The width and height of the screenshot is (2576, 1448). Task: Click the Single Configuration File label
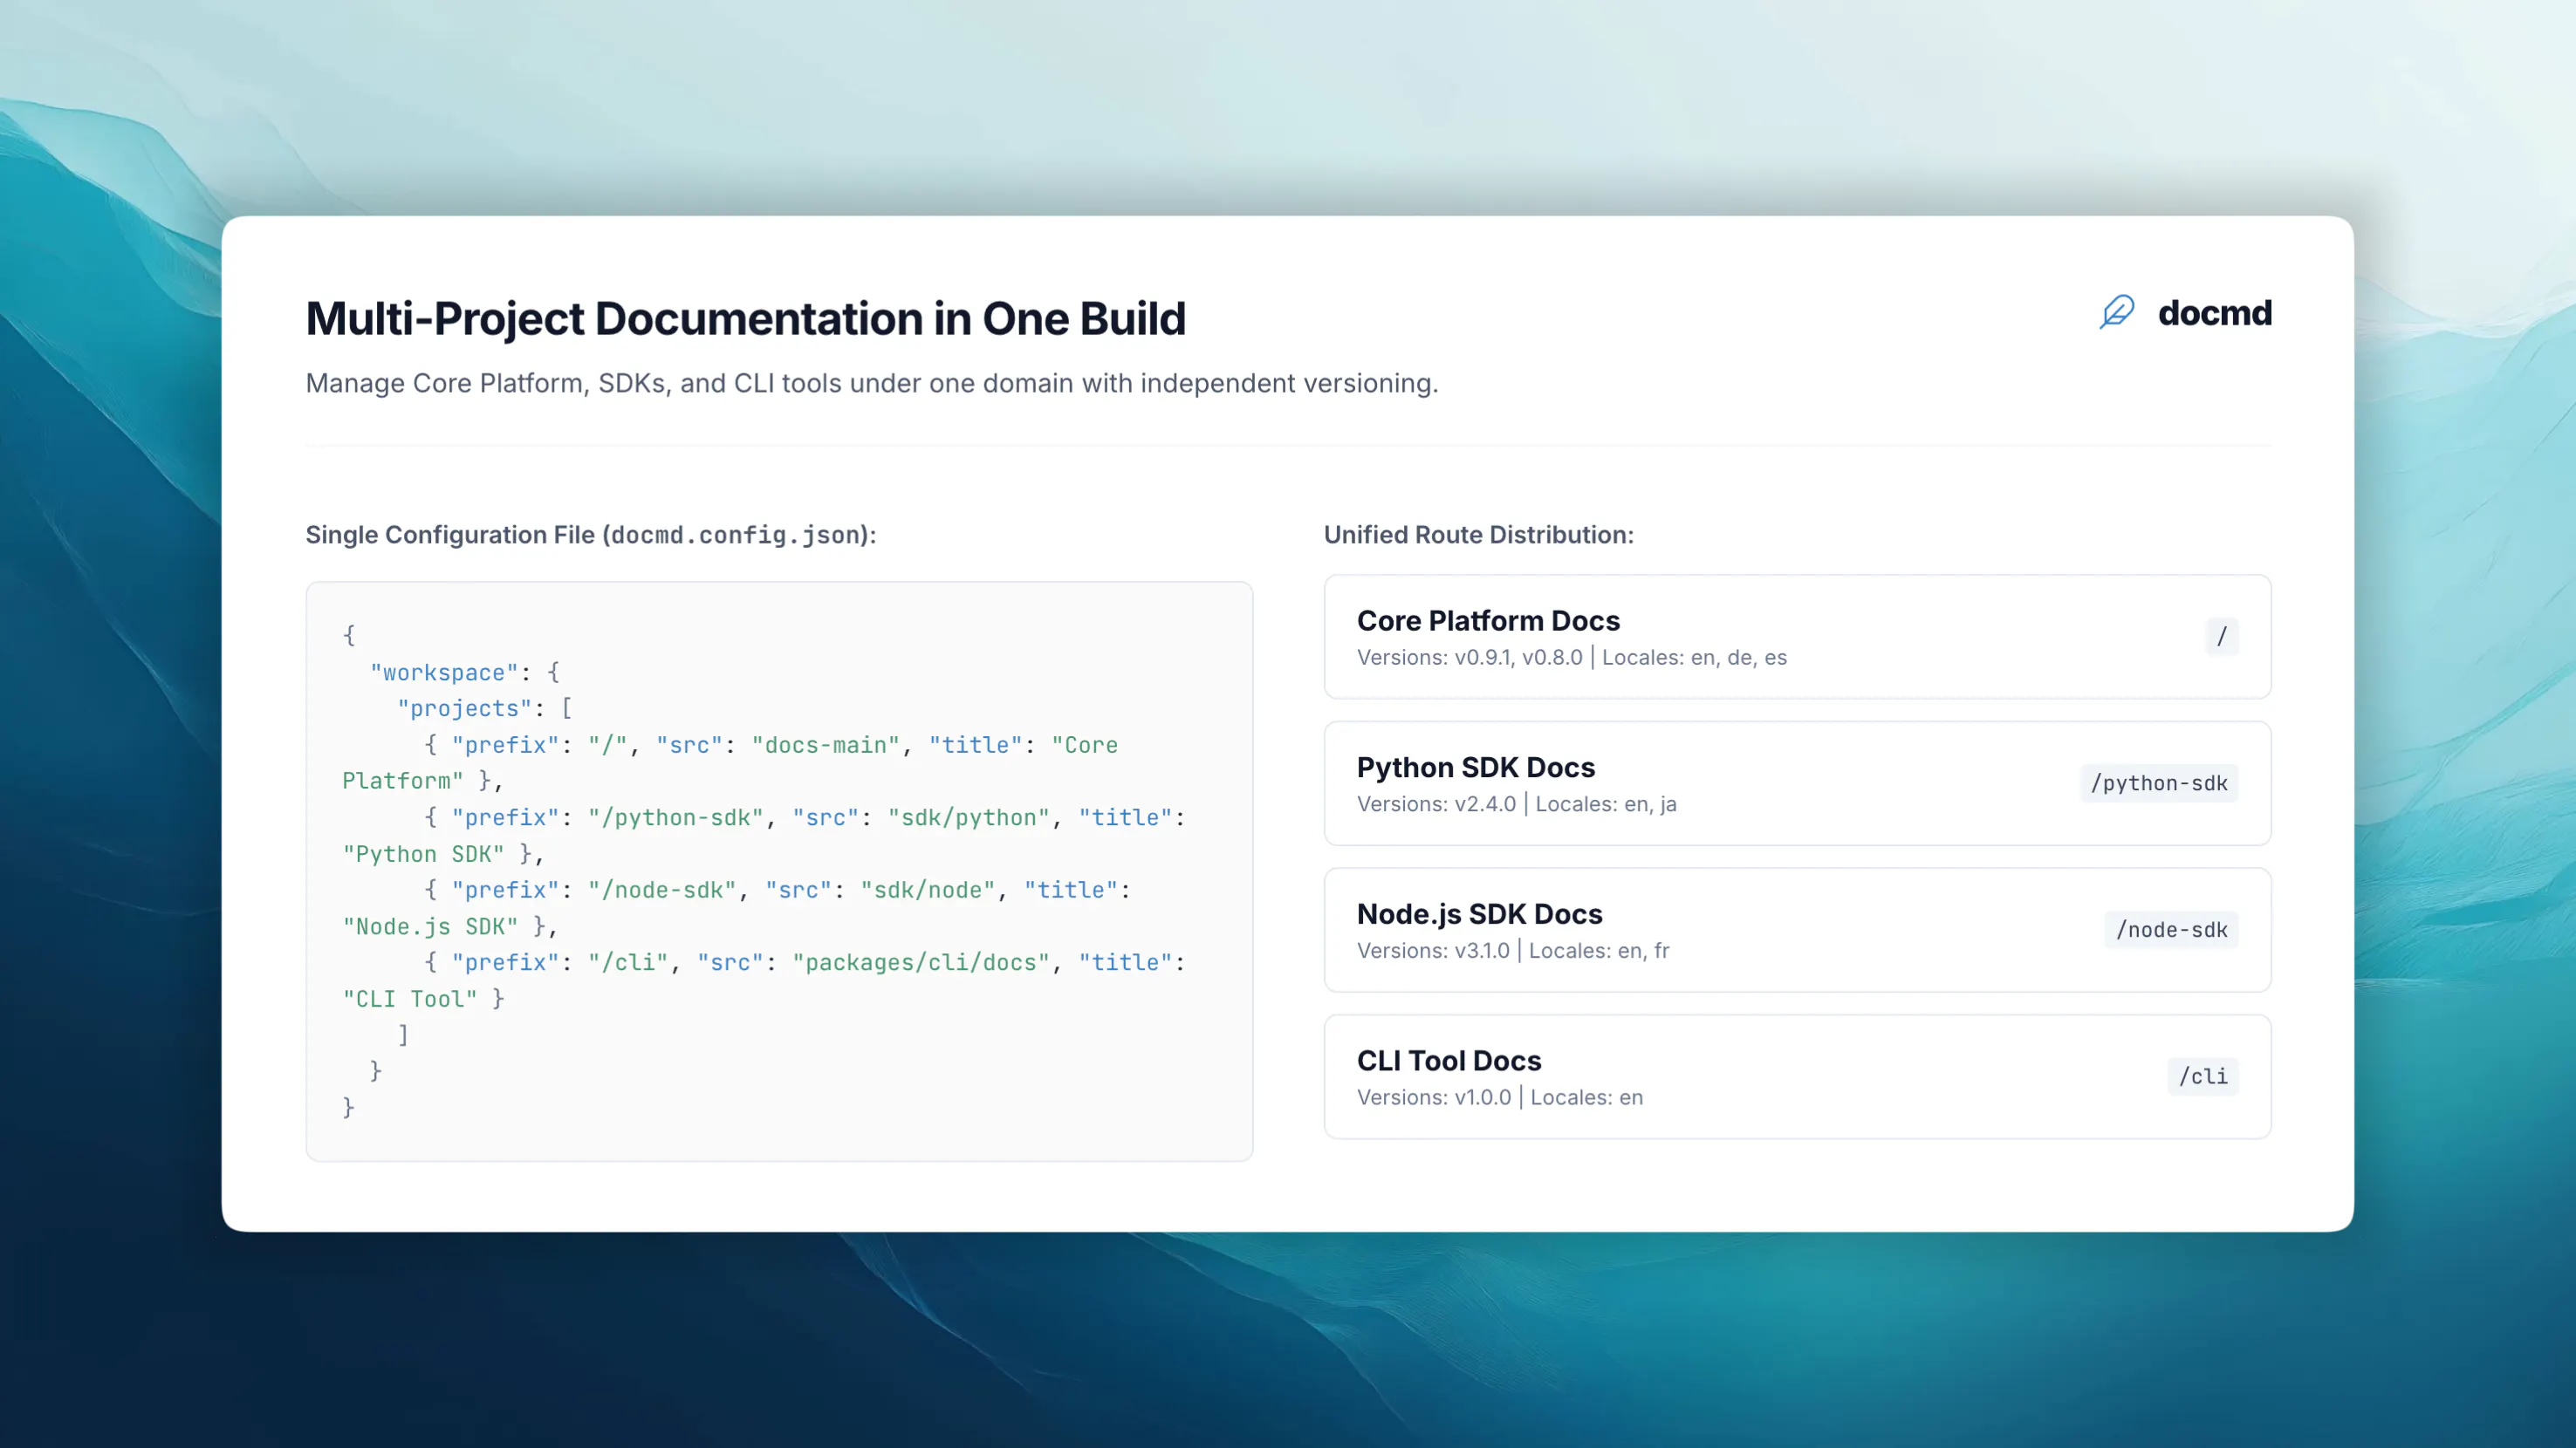[590, 535]
